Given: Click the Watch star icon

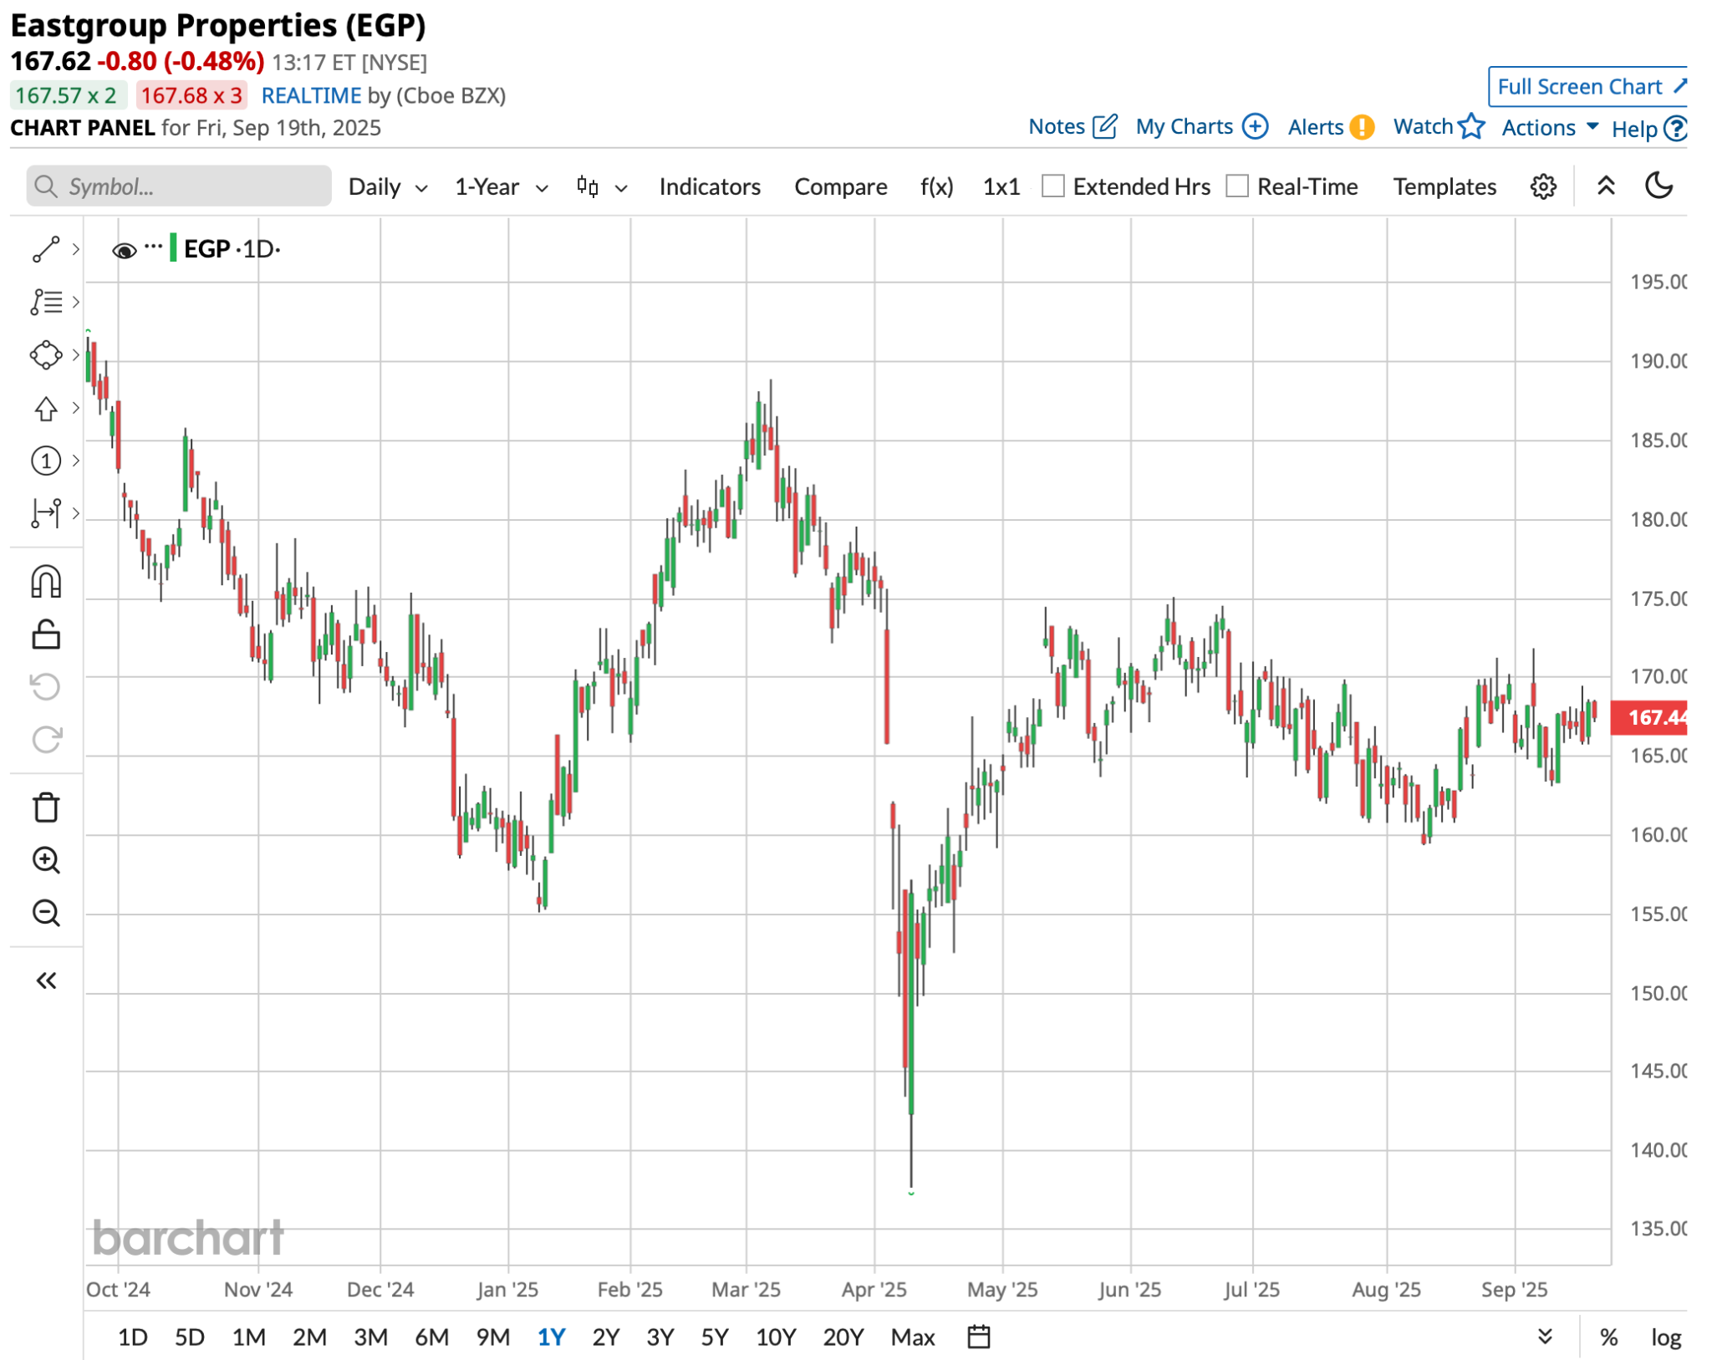Looking at the screenshot, I should (1471, 126).
